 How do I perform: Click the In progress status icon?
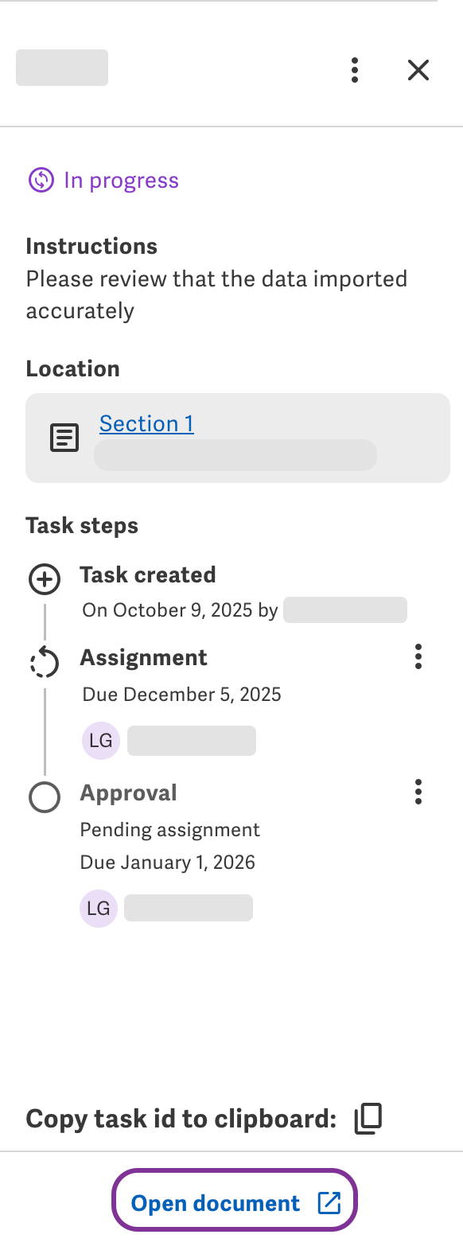pyautogui.click(x=40, y=180)
